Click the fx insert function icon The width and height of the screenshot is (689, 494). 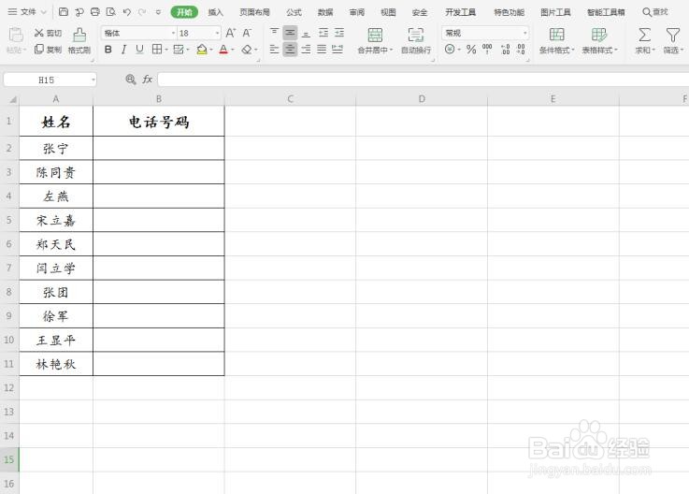147,80
